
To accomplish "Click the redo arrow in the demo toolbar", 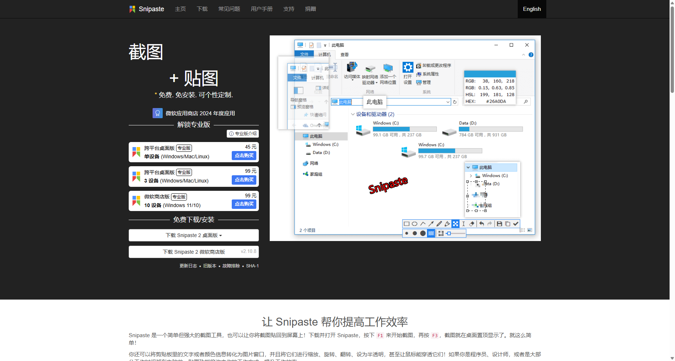I will coord(490,224).
